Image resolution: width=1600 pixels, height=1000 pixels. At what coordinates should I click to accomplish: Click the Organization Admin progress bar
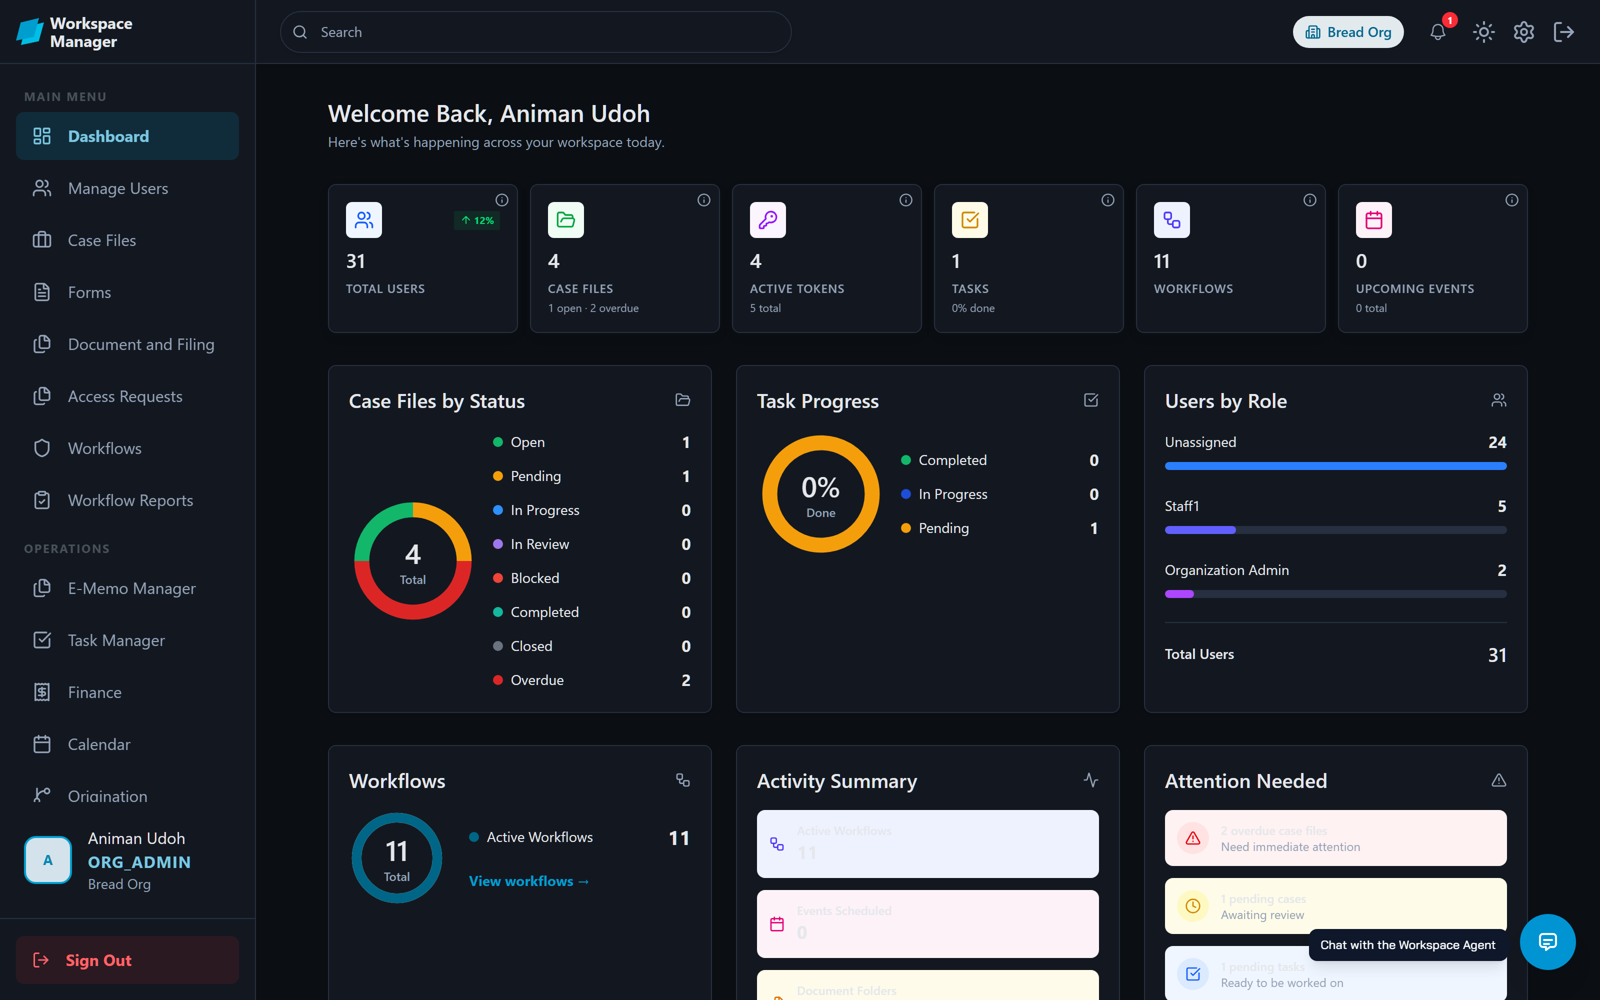[1335, 594]
